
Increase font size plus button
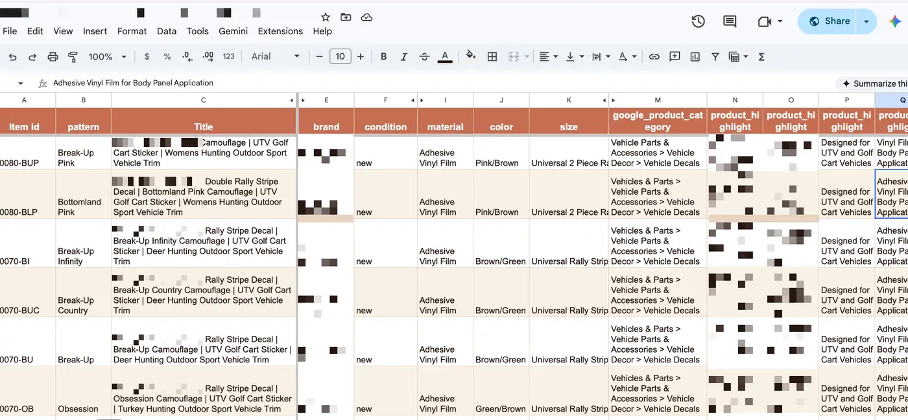(361, 57)
